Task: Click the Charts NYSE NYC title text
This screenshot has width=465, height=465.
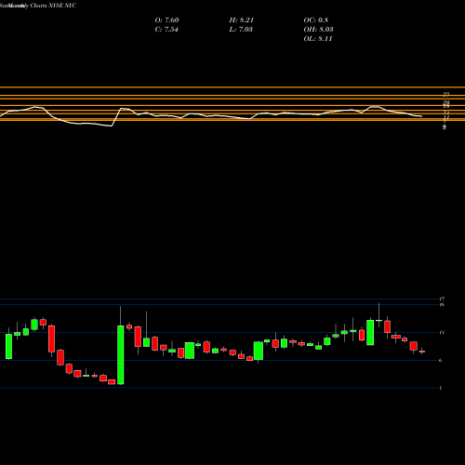Action: point(53,6)
